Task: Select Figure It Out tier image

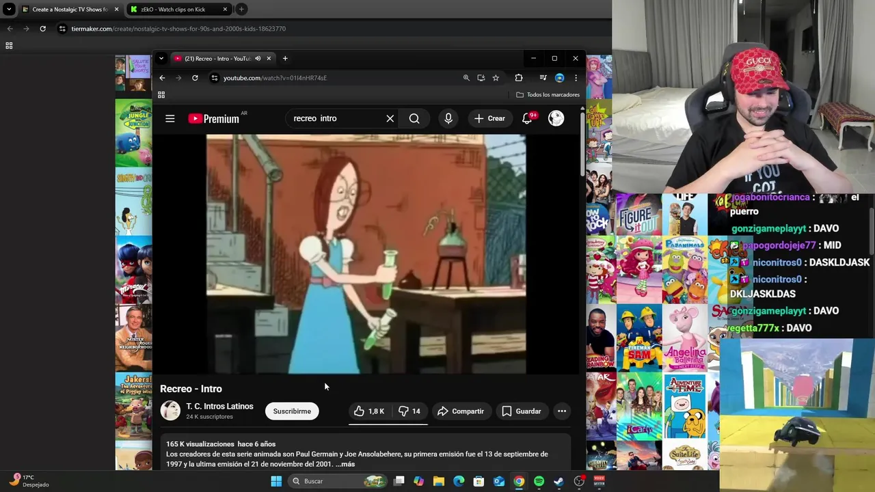Action: point(638,215)
